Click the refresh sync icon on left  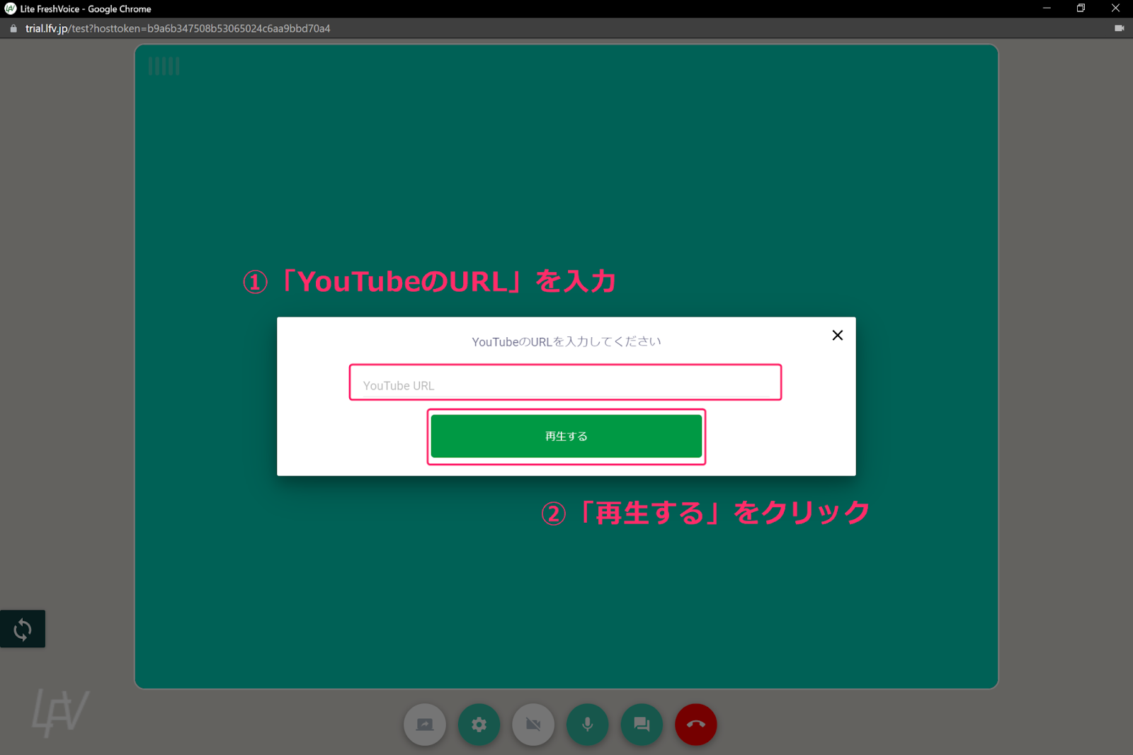point(23,629)
